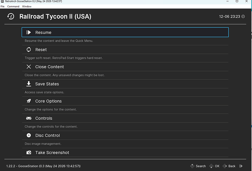The image size is (252, 171).
Task: Click the Disc Control disc icon
Action: click(x=28, y=135)
